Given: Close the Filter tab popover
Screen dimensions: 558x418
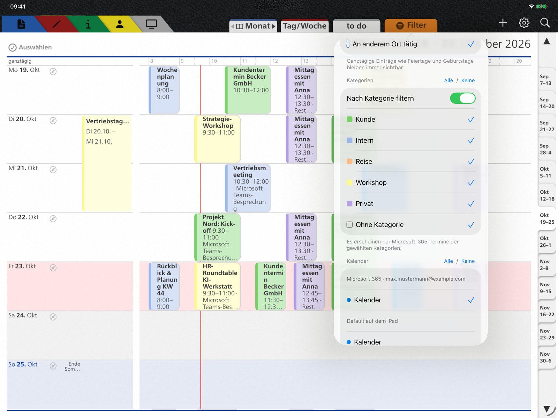Looking at the screenshot, I should coord(411,25).
